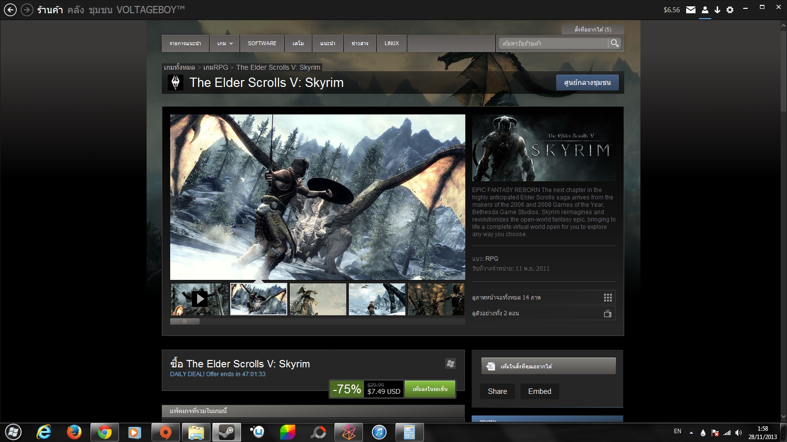The width and height of the screenshot is (787, 442).
Task: Open the wishlist (5) link
Action: click(x=593, y=29)
